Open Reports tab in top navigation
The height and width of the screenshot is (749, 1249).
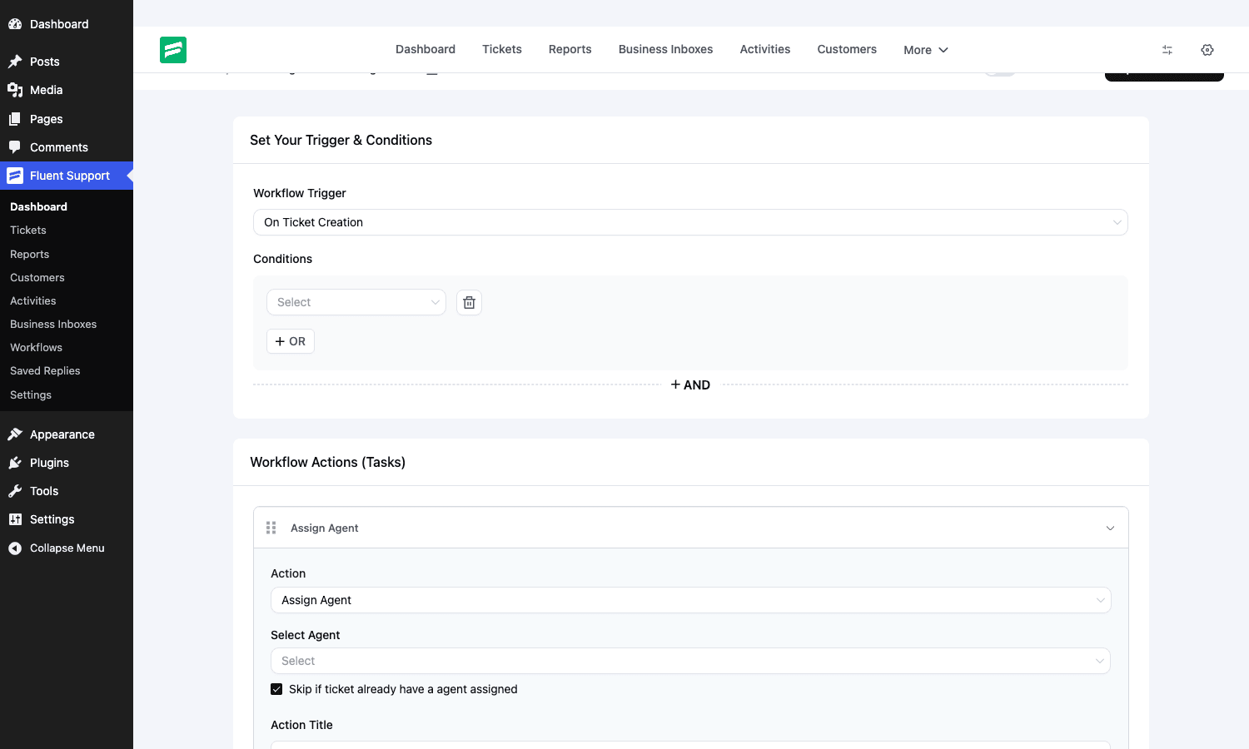tap(570, 49)
